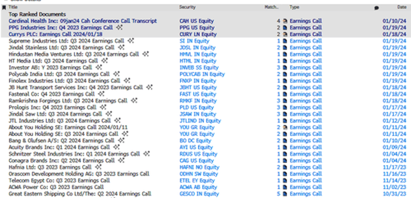Click date 01/12/24 in JTL Industries row
The width and height of the screenshot is (411, 198).
[x=395, y=120]
